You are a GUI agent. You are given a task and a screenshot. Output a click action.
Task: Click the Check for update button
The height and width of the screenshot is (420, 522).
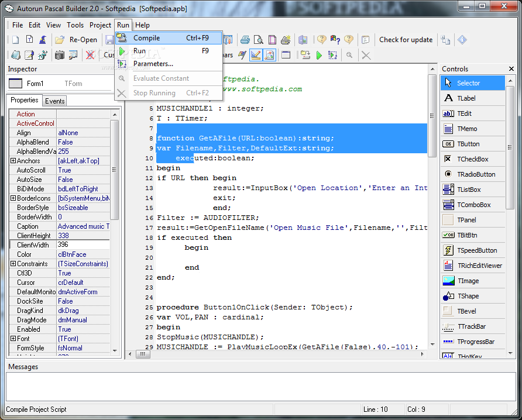tap(406, 40)
